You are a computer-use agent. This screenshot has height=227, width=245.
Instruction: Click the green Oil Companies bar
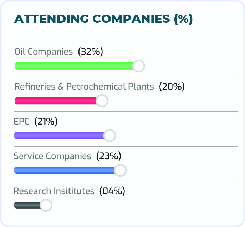click(x=74, y=66)
